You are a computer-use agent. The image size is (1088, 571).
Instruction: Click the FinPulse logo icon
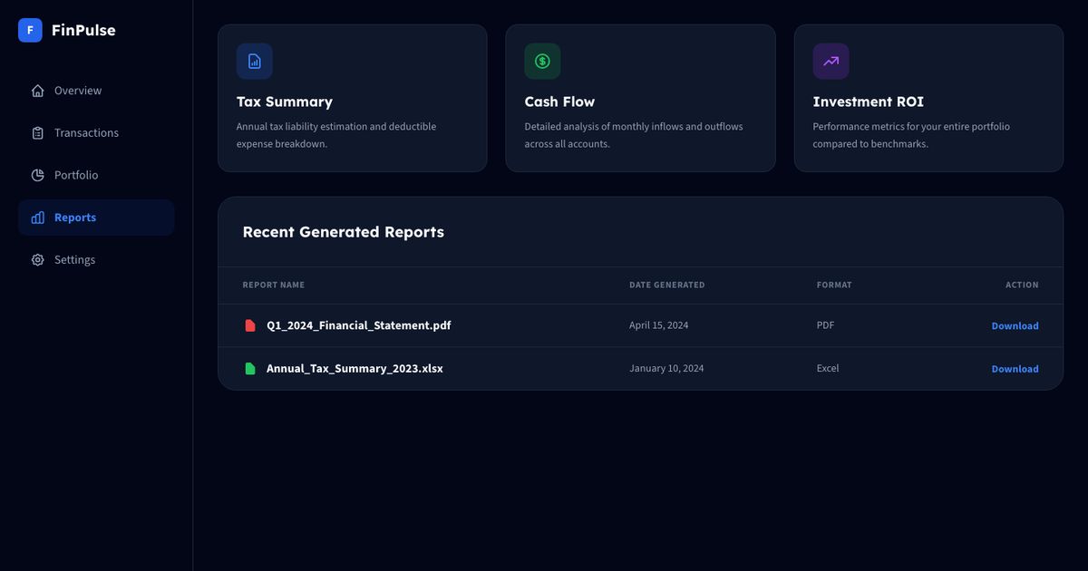(30, 30)
